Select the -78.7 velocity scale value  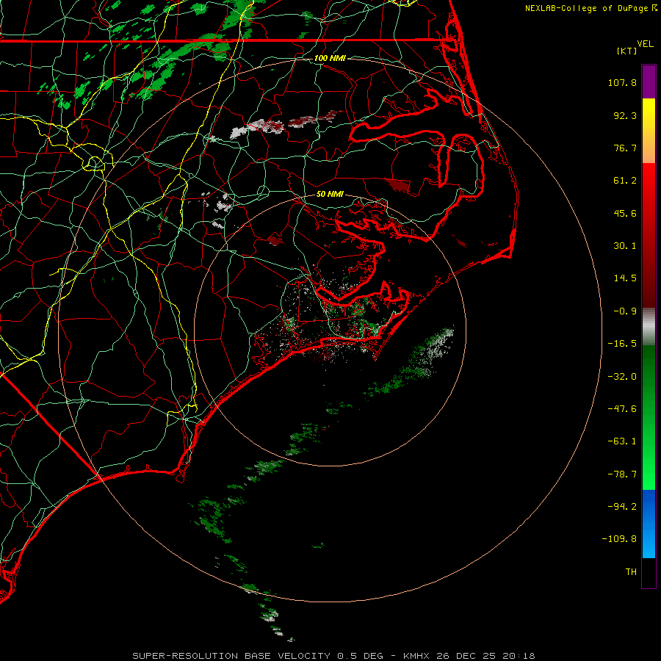[x=622, y=474]
